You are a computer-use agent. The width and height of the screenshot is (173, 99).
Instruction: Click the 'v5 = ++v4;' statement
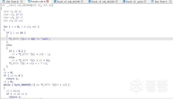pos(13,91)
